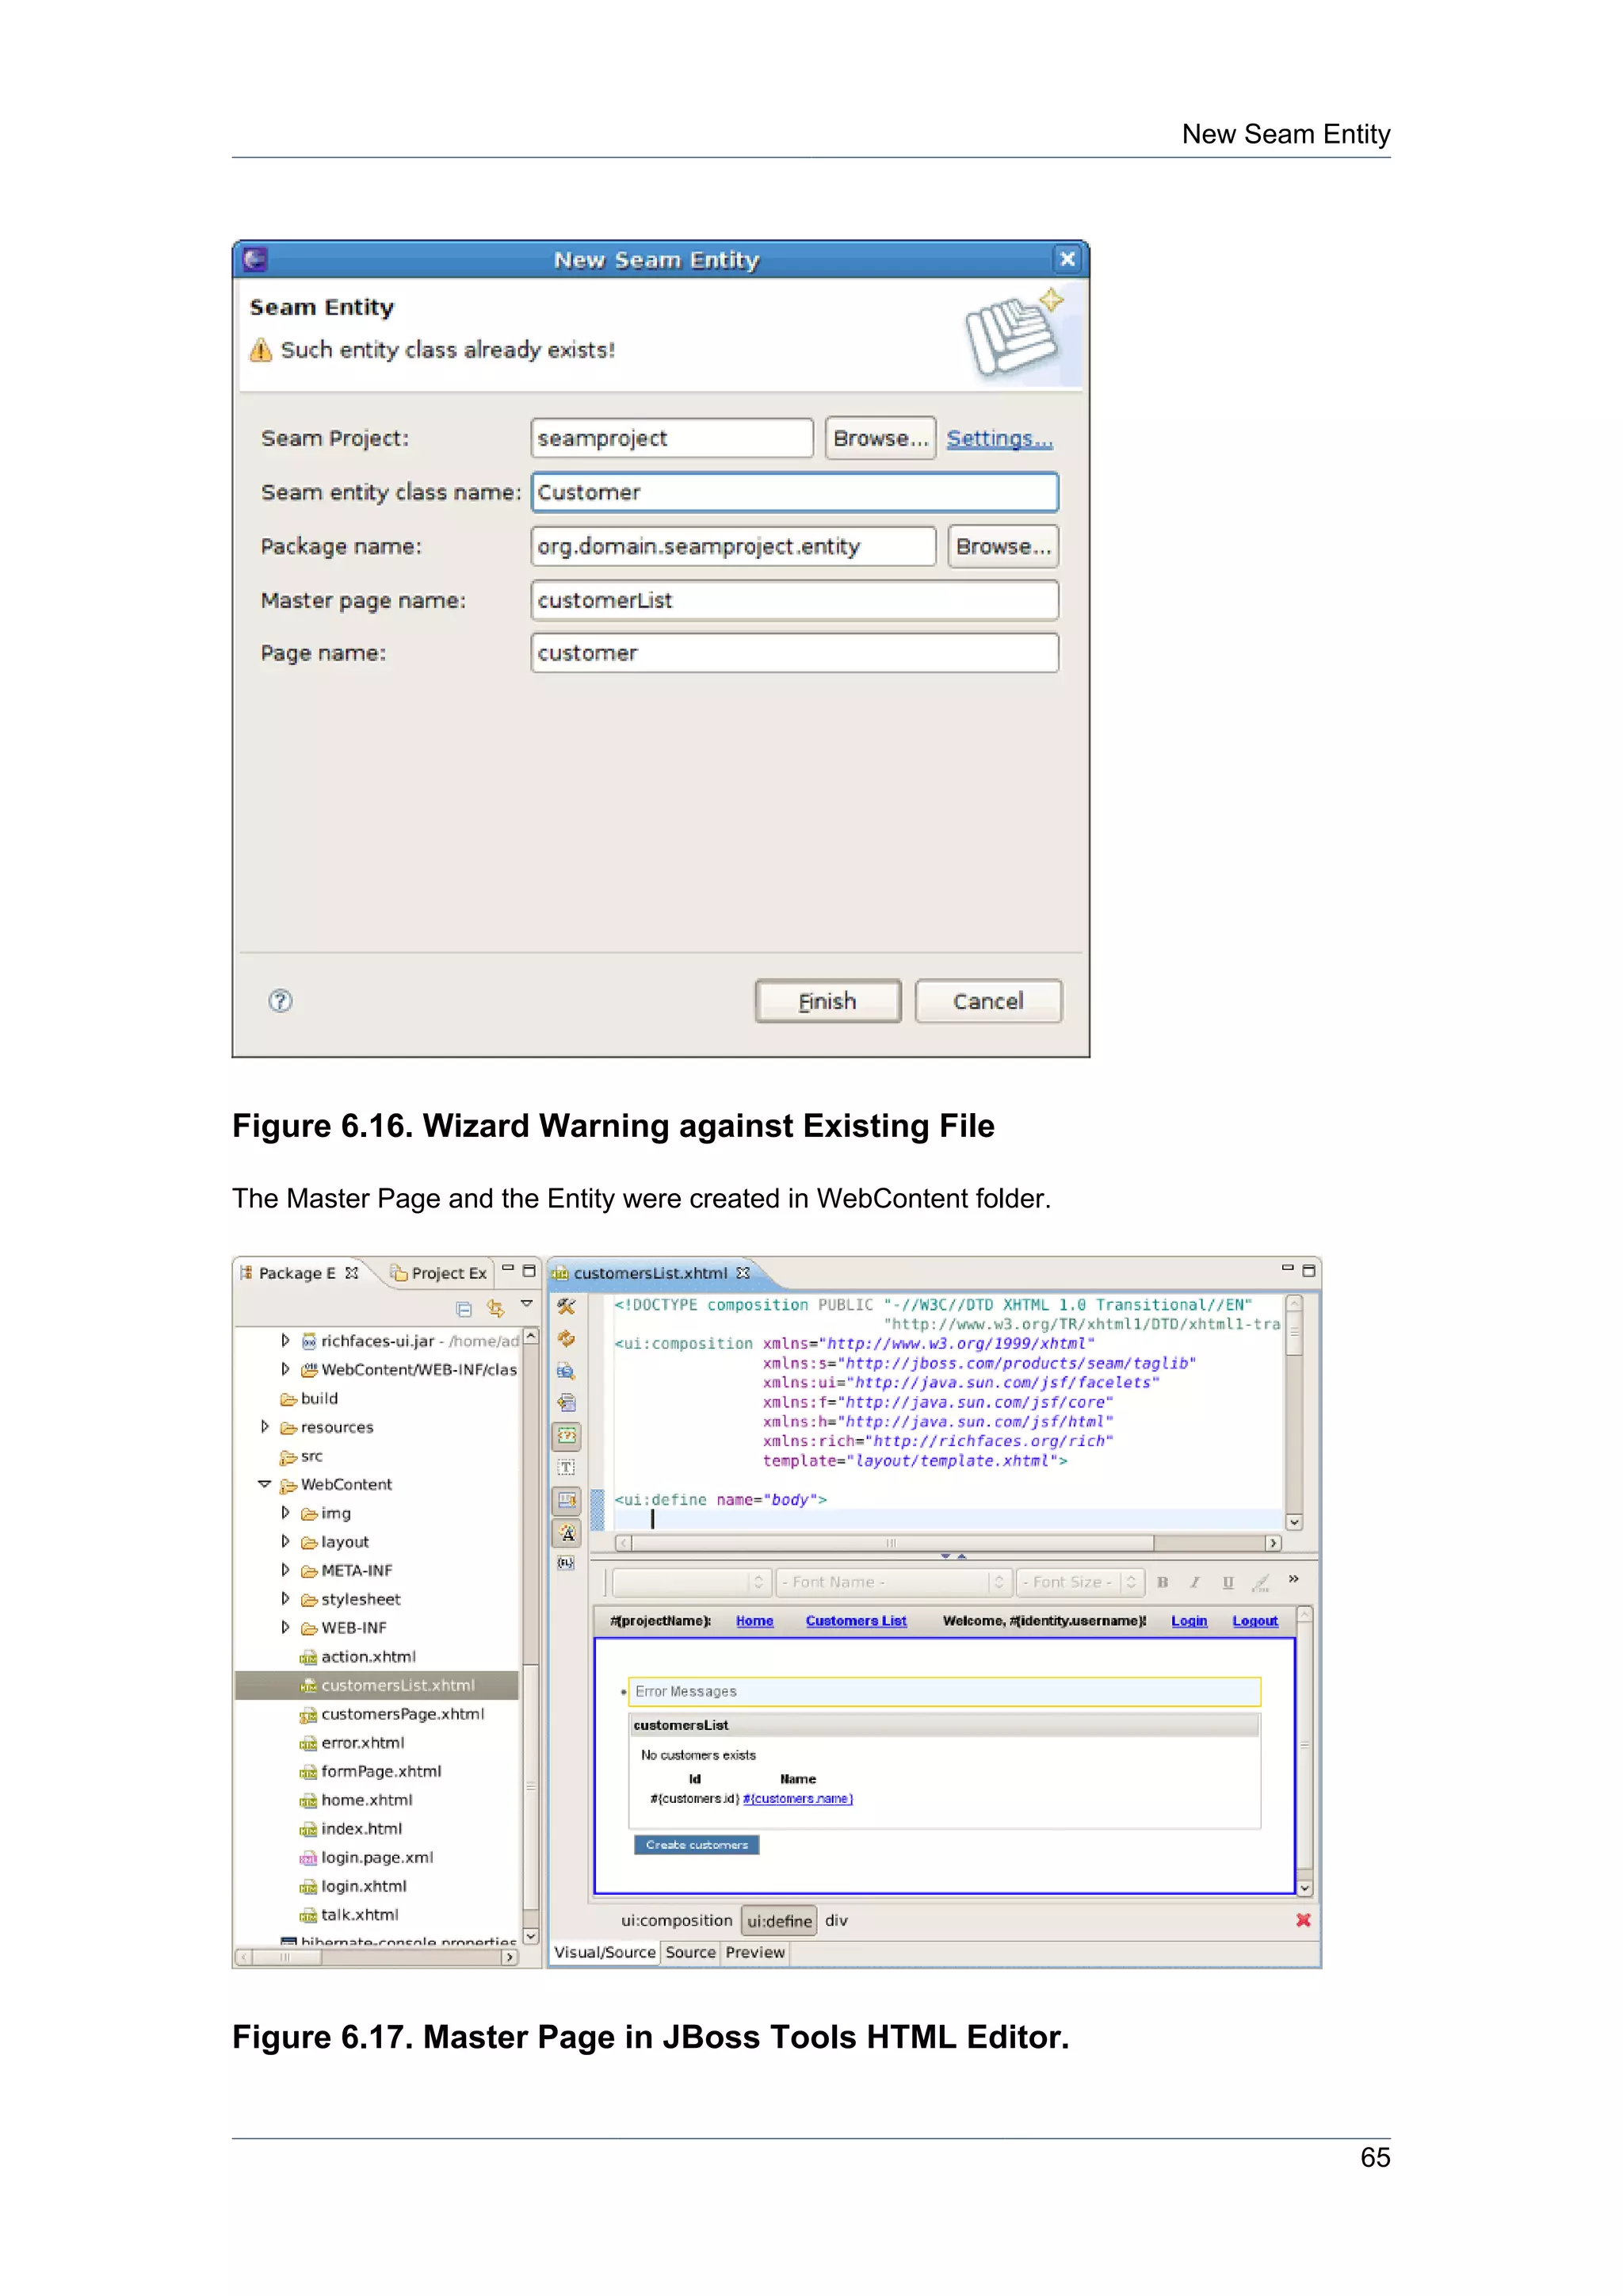
Task: Open Page Design Options magnifier icon
Action: tap(567, 1371)
